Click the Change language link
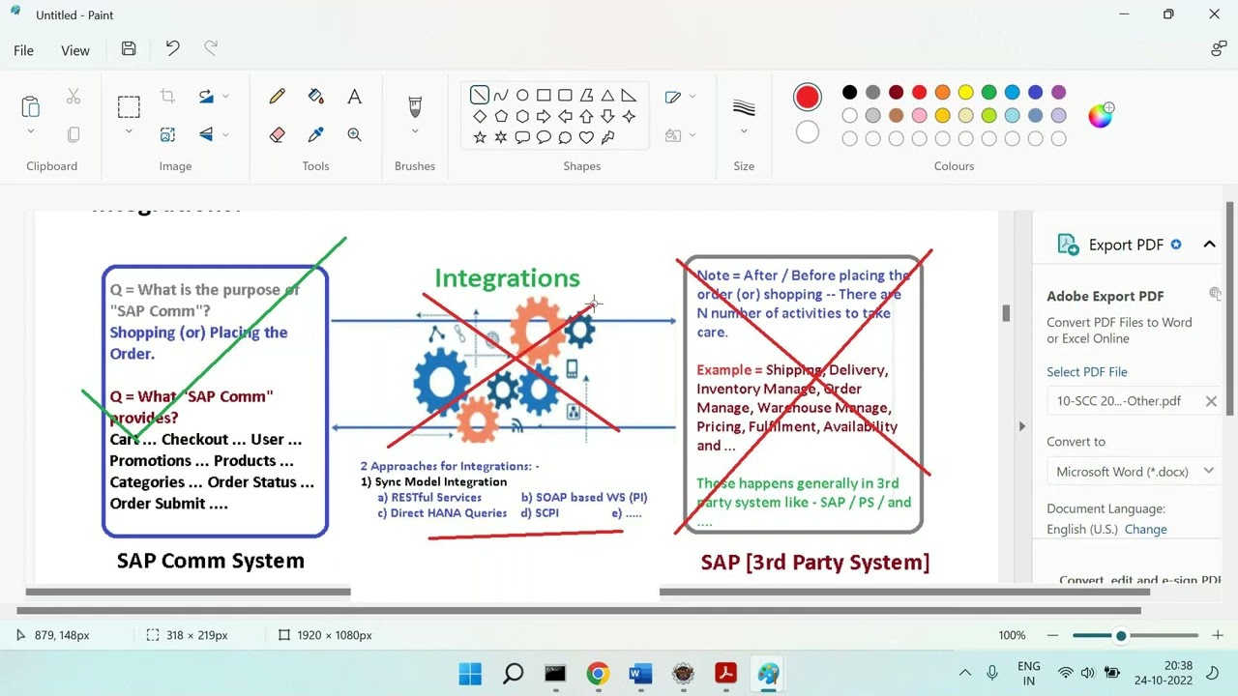This screenshot has height=696, width=1238. (x=1145, y=529)
